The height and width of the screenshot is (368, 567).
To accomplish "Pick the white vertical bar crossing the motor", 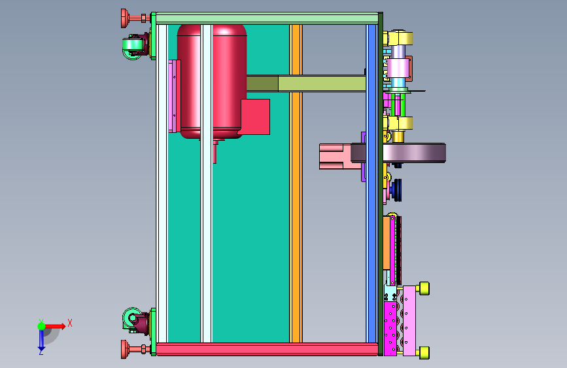I will [x=207, y=183].
